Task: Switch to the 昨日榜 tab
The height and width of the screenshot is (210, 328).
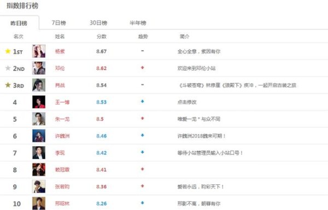Action: coord(19,23)
